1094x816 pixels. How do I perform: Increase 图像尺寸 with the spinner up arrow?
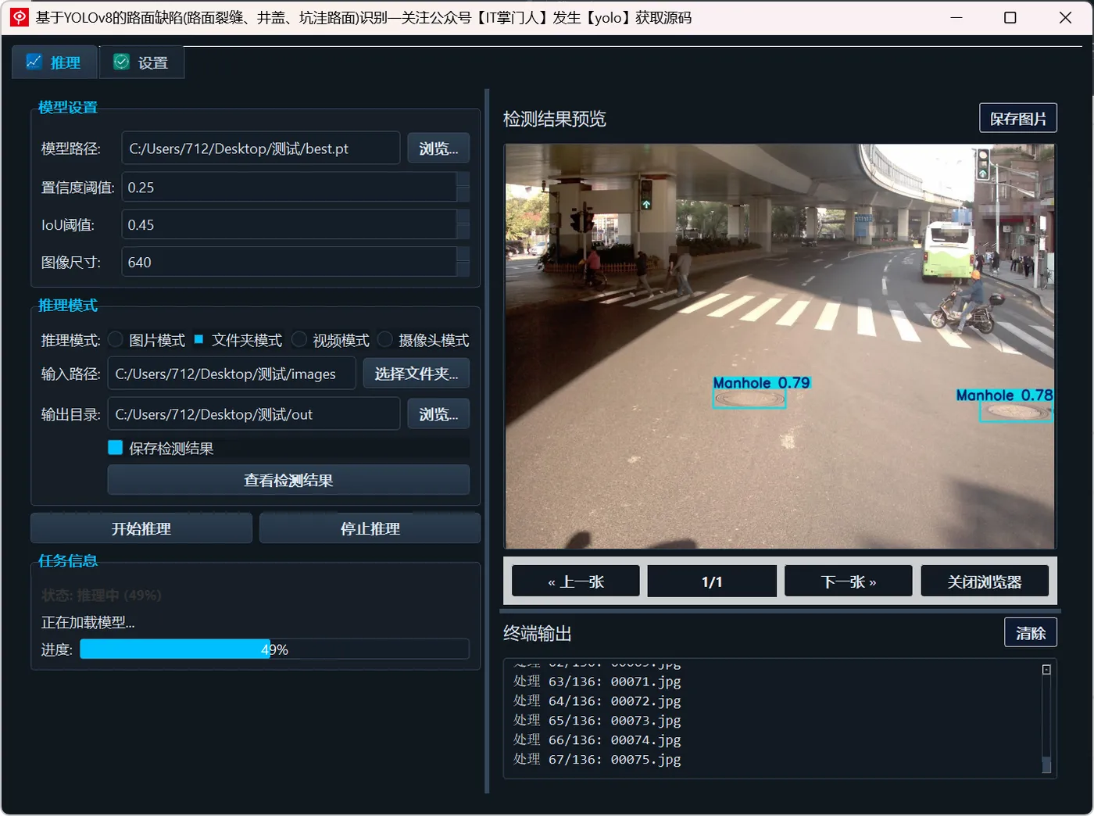[x=463, y=255]
